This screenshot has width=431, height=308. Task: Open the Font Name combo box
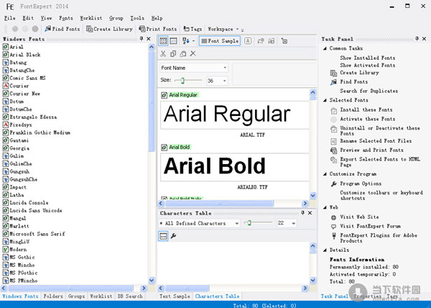point(194,68)
